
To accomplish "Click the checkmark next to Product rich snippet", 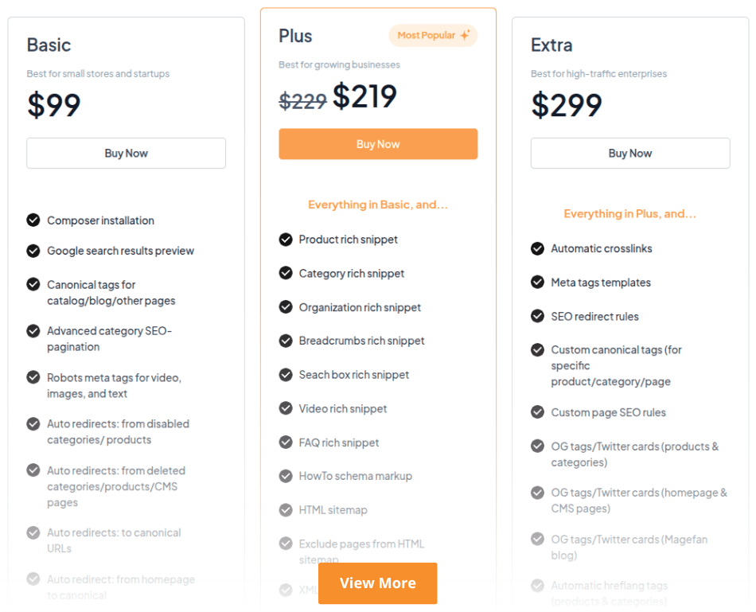I will (x=286, y=239).
